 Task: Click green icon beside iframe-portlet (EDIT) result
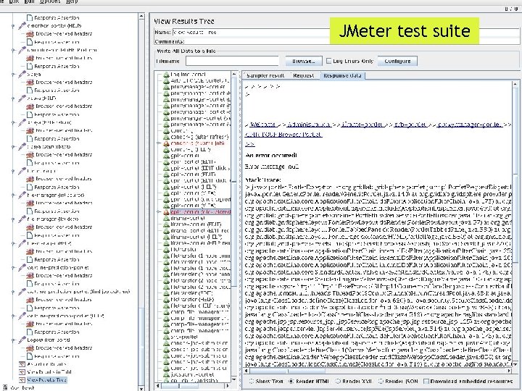(x=167, y=224)
